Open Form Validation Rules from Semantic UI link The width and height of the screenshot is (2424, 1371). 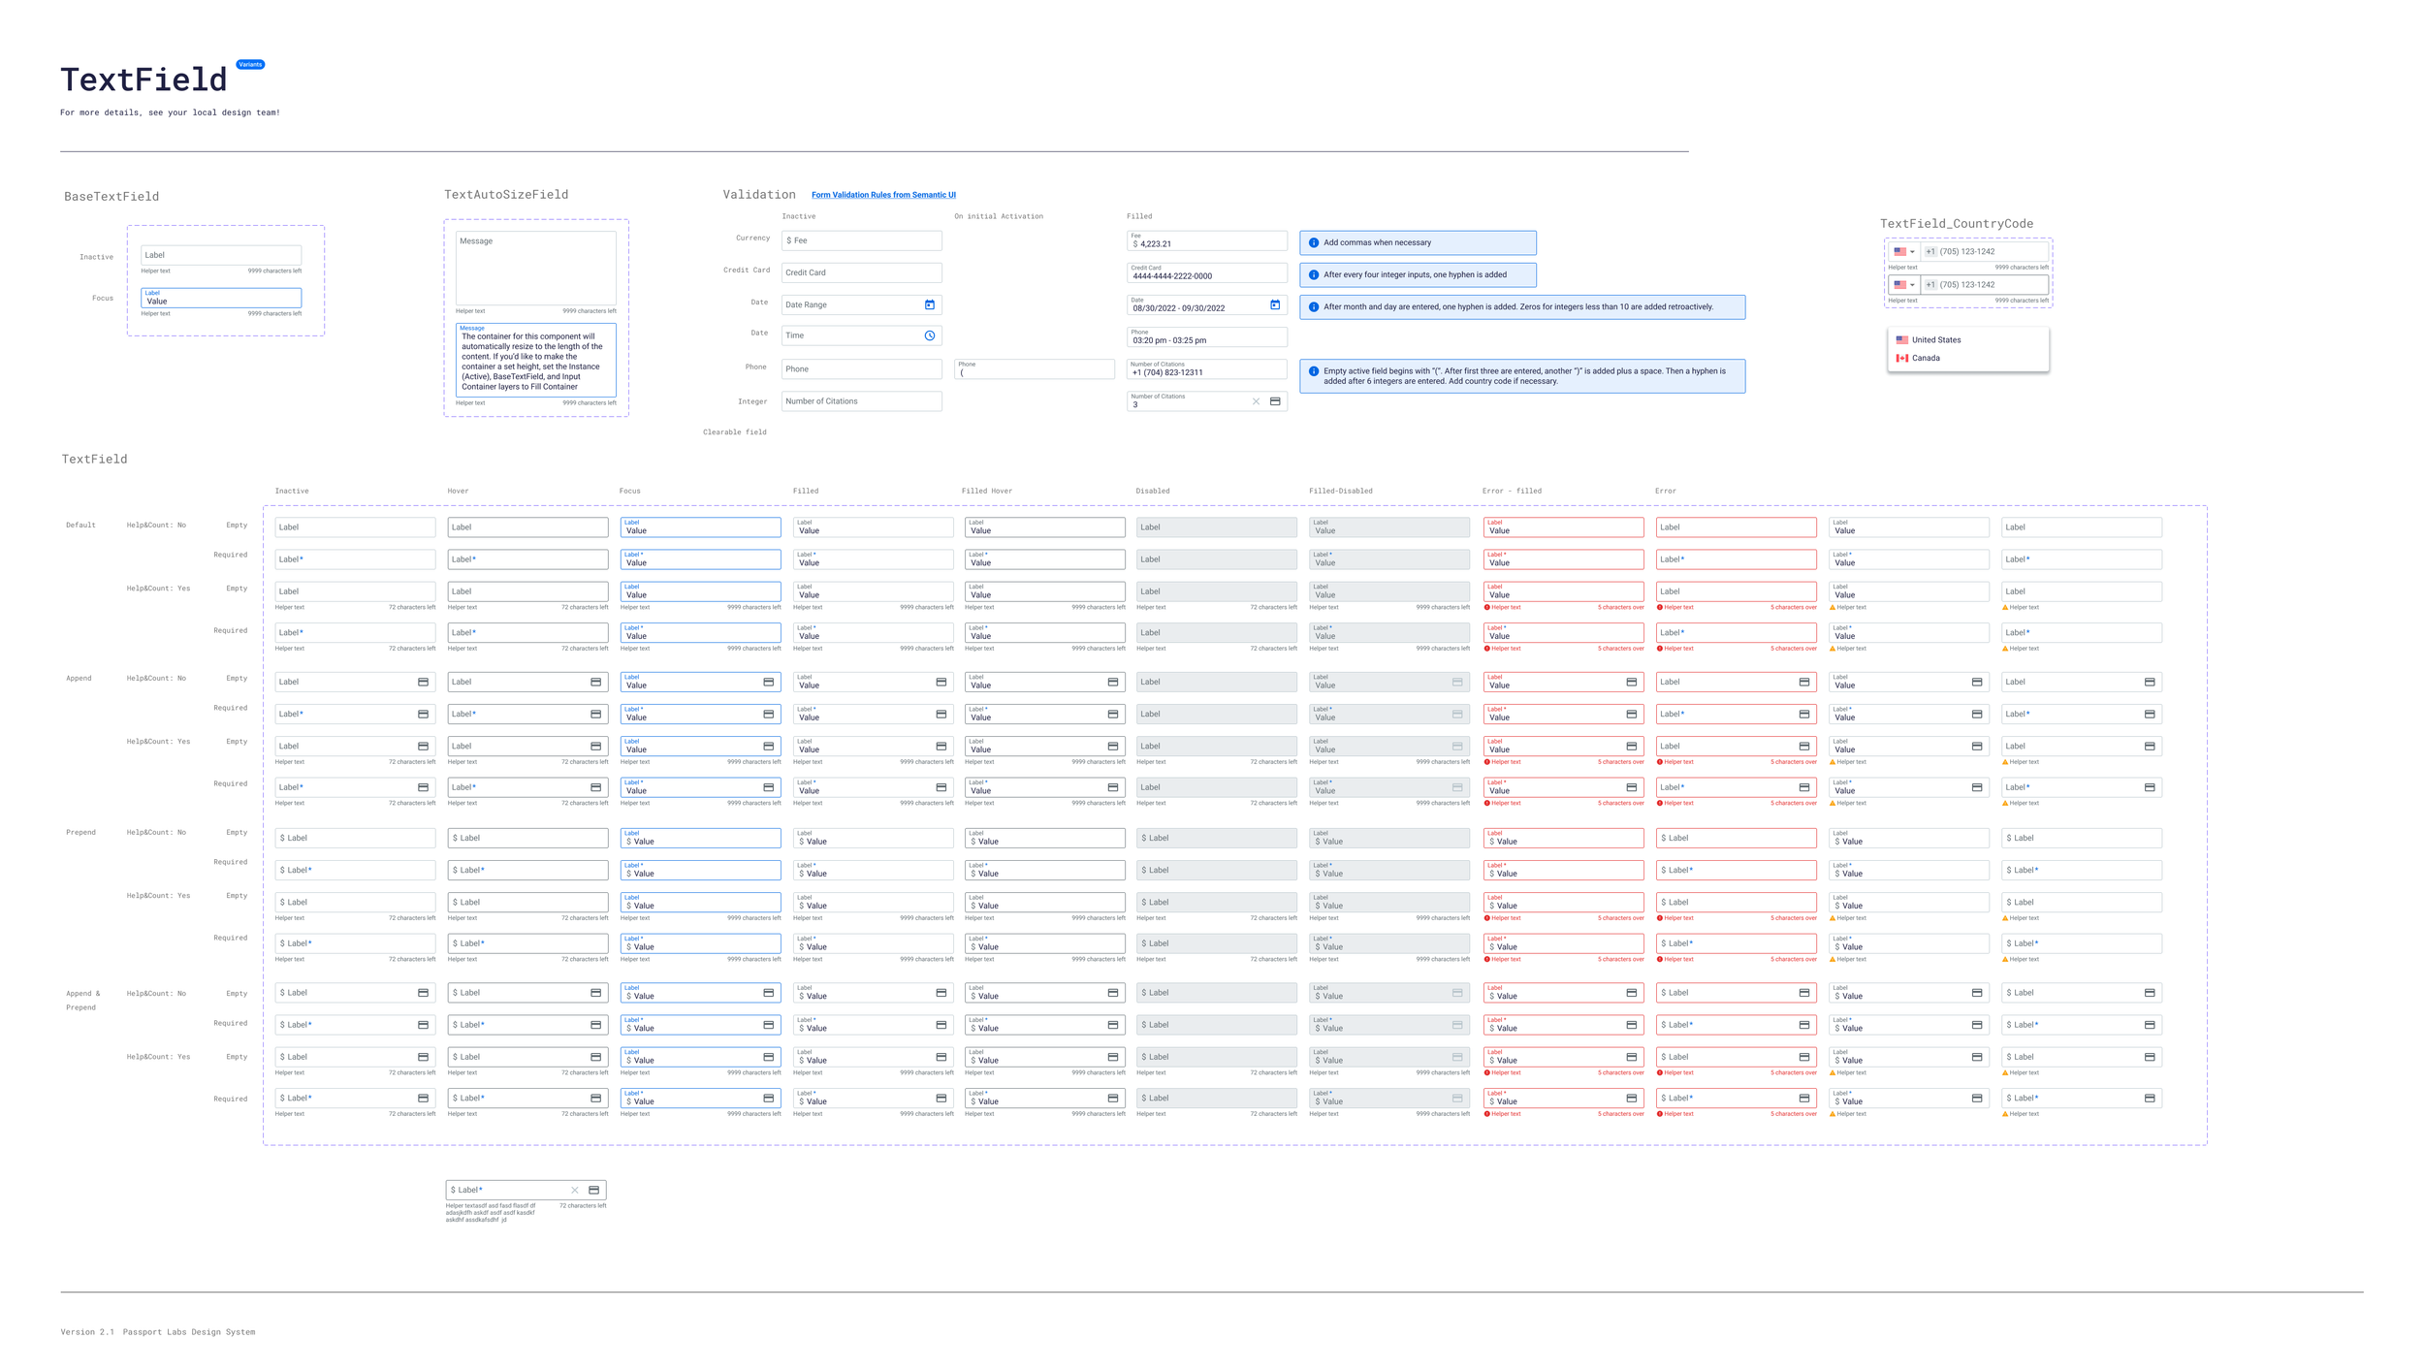[882, 195]
